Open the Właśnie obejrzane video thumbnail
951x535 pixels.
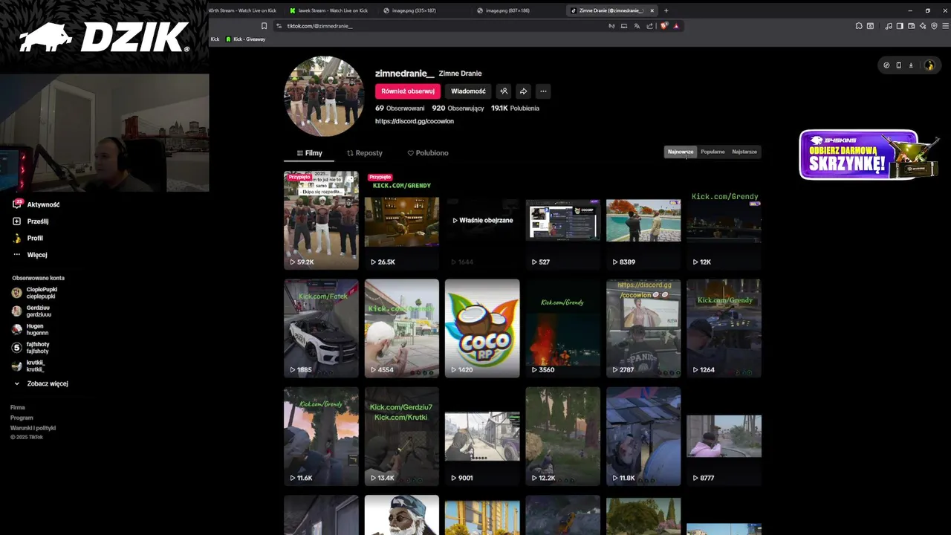(482, 221)
